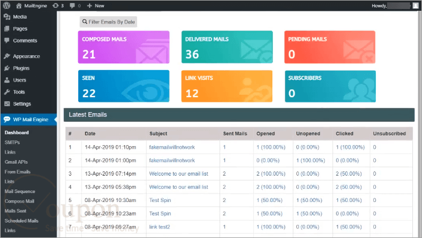Click the Latest Emails header bar
This screenshot has width=422, height=238.
(x=239, y=115)
